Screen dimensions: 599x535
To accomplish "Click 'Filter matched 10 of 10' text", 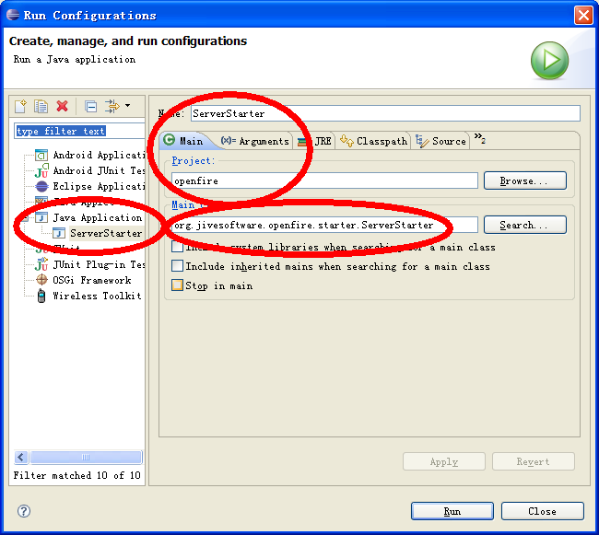I will 77,475.
